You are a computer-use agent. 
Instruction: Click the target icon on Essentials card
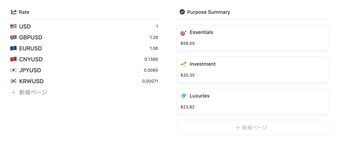(184, 33)
